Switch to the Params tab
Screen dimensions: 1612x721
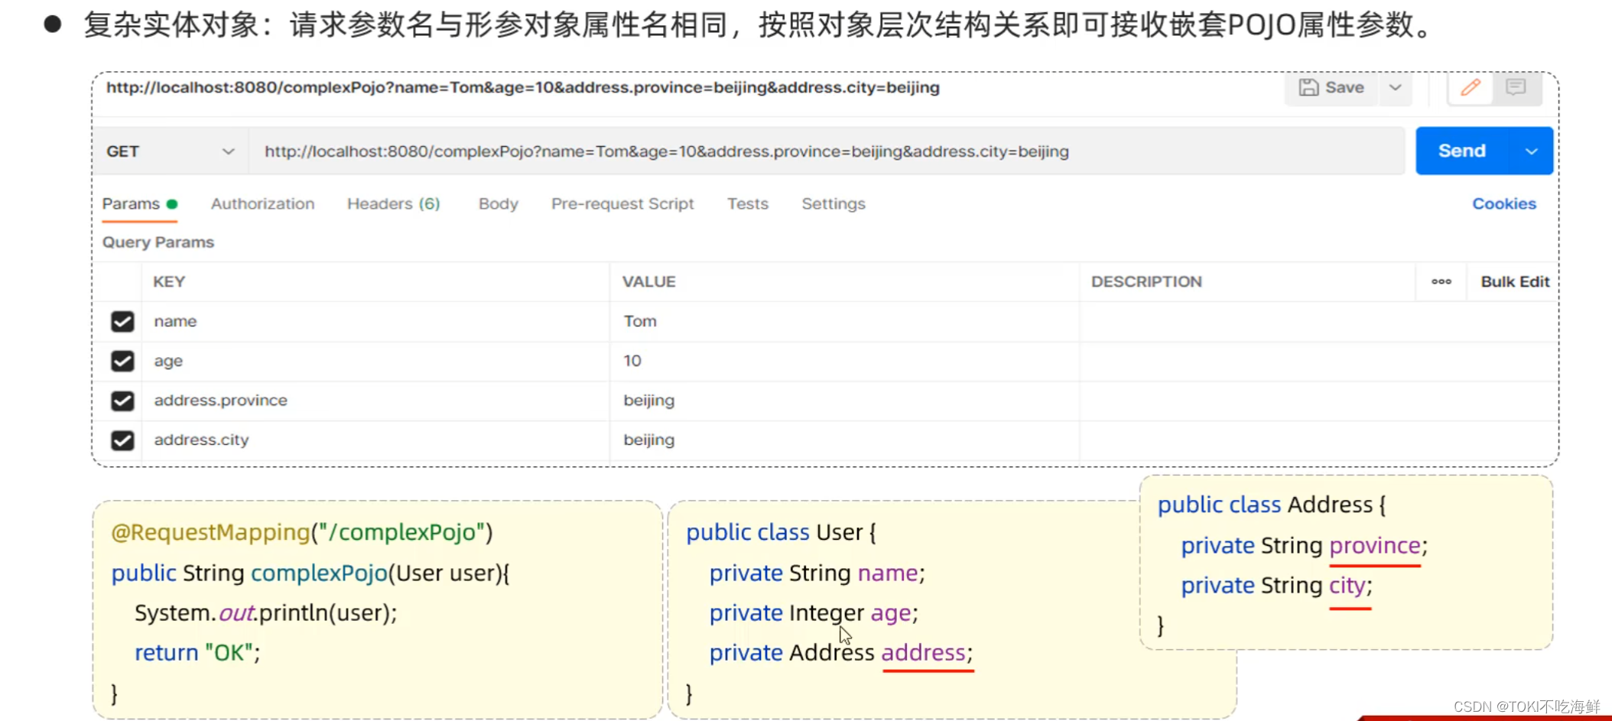click(x=139, y=204)
